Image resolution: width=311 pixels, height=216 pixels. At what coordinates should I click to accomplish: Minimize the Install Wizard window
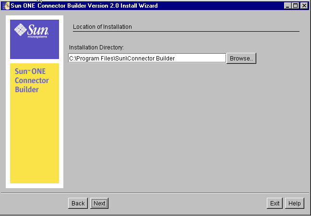(287, 6)
